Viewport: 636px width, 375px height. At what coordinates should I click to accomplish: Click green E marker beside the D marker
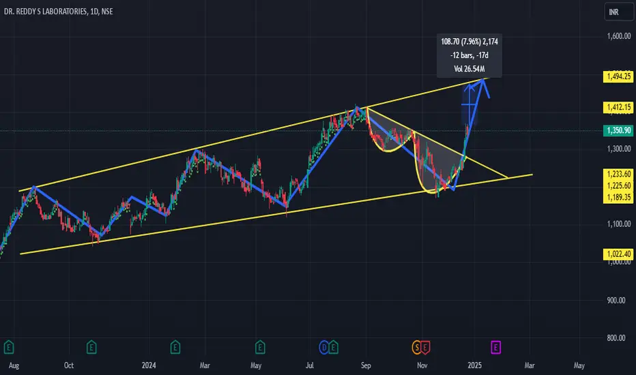point(333,348)
